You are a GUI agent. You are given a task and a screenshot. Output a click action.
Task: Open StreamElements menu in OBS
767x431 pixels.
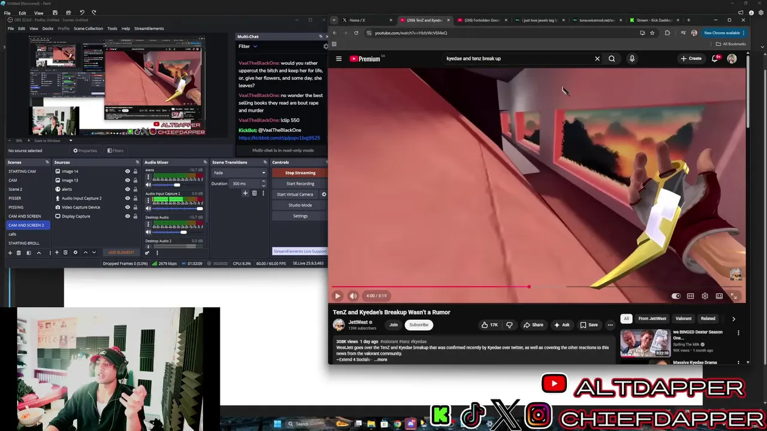(x=149, y=28)
